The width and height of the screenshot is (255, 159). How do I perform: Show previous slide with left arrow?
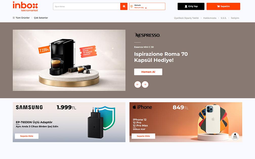coord(138,85)
